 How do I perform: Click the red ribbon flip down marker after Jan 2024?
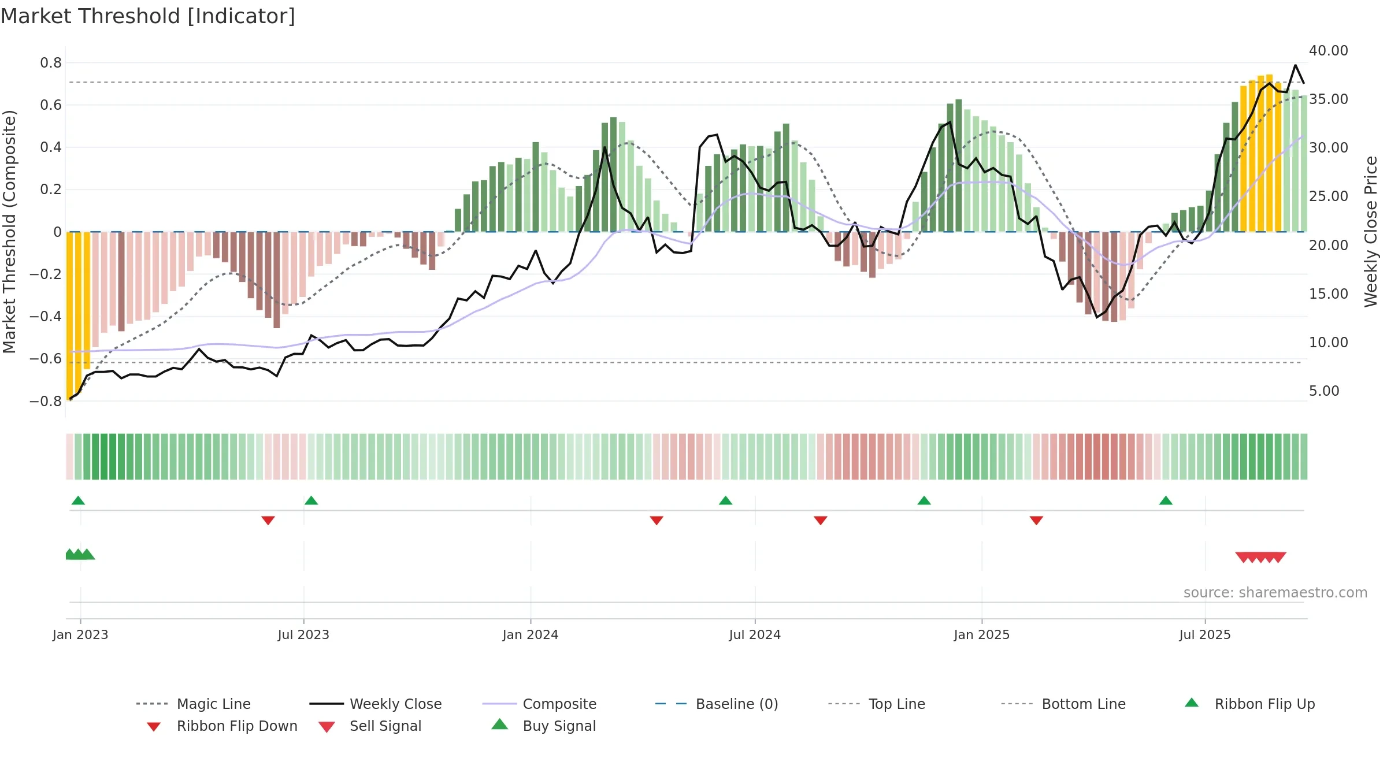(x=656, y=521)
